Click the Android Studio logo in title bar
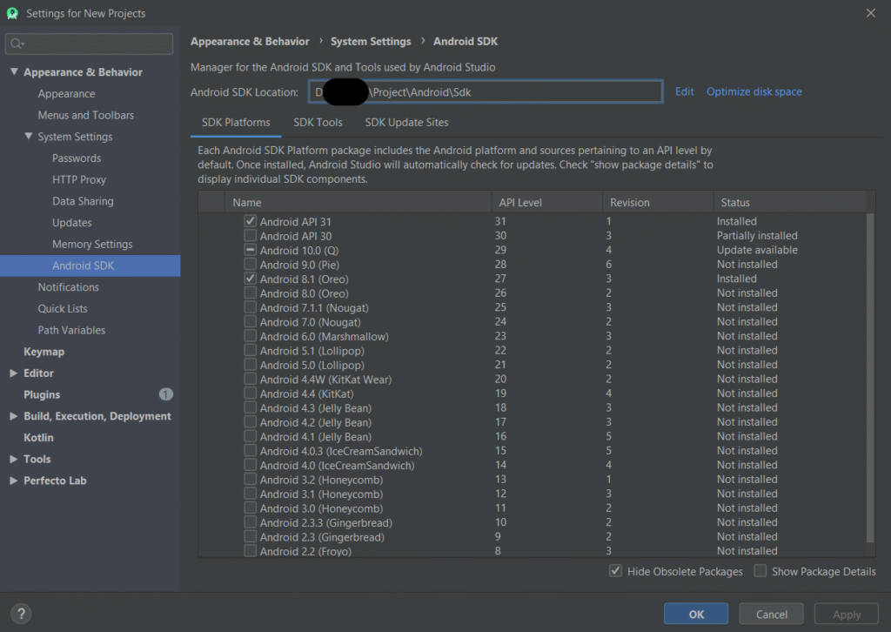Viewport: 891px width, 632px height. point(12,13)
